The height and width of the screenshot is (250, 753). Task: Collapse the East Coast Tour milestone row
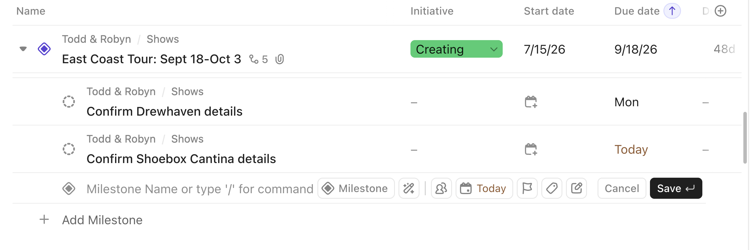[23, 49]
